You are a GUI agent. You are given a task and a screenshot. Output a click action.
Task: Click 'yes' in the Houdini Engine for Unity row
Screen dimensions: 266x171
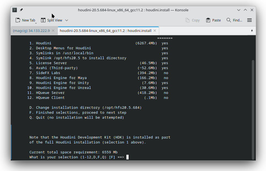pyautogui.click(x=165, y=83)
